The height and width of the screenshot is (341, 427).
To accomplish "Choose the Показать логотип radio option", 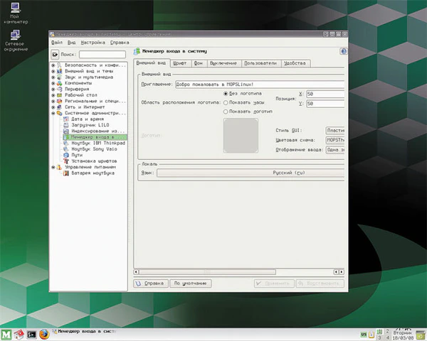I will tap(226, 112).
